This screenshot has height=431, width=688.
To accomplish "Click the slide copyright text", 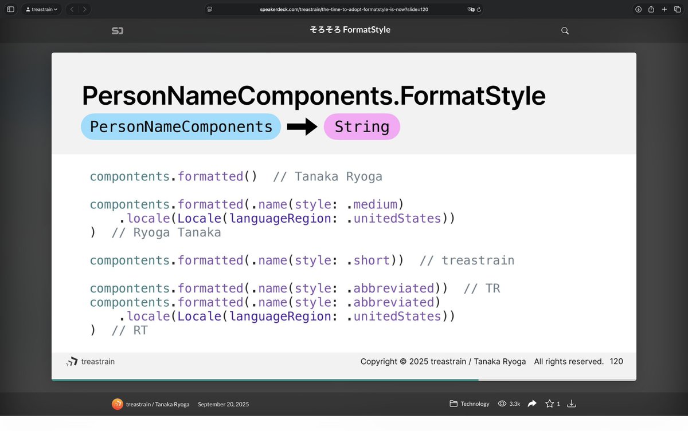I will tap(482, 361).
